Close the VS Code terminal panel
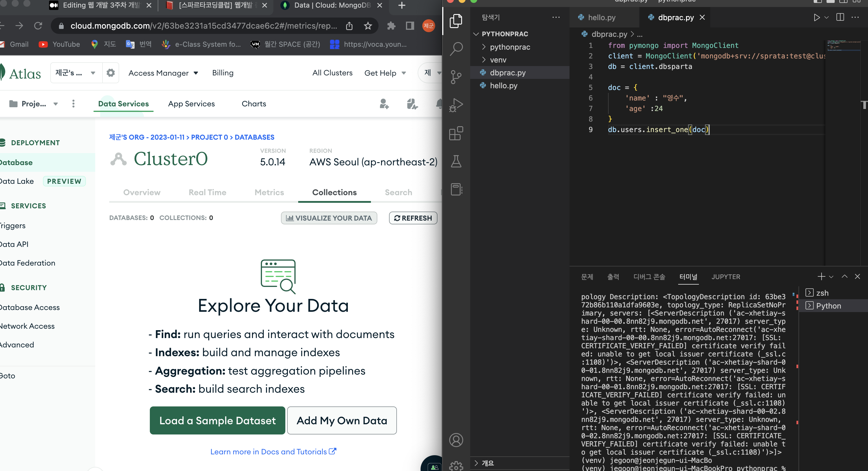 [857, 276]
